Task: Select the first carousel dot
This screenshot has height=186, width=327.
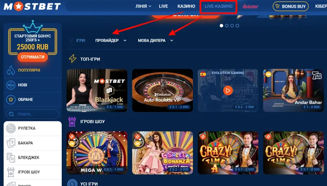Action: [222, 26]
